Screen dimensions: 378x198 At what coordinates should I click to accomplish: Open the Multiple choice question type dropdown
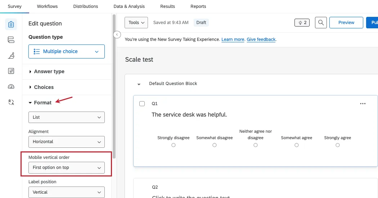coord(67,51)
